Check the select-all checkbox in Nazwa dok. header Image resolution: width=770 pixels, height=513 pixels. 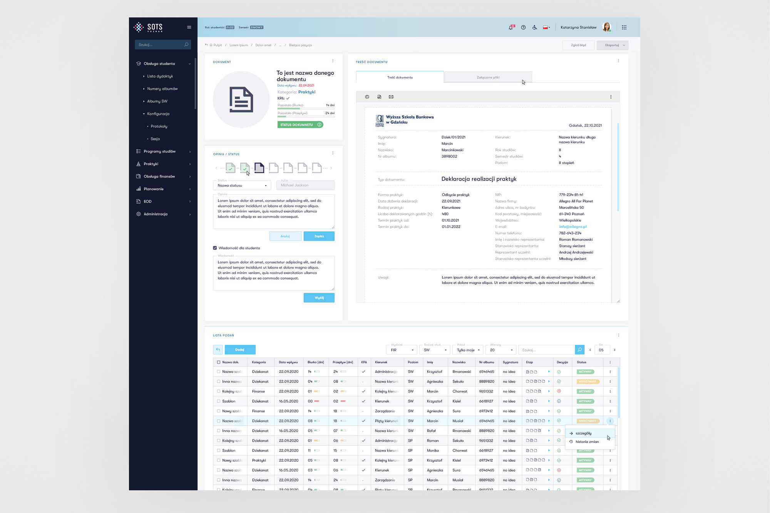(219, 362)
